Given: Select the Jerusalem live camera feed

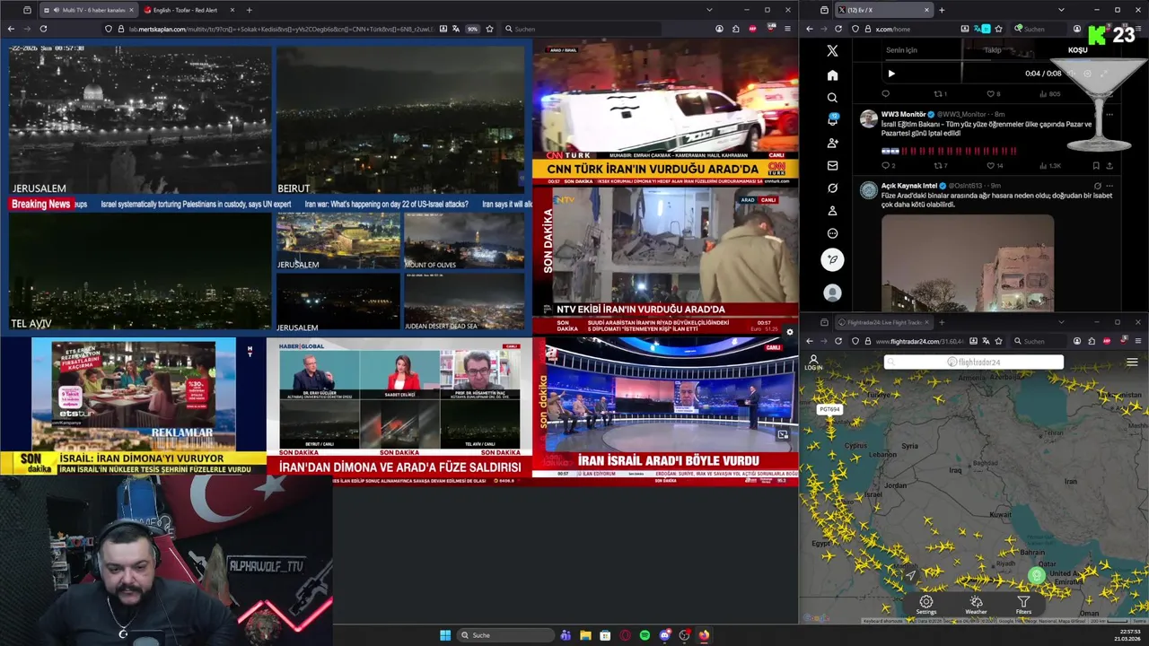Looking at the screenshot, I should [x=140, y=120].
